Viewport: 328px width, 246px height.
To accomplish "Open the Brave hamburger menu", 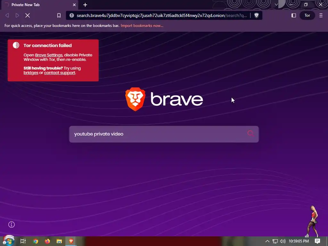I will point(321,15).
